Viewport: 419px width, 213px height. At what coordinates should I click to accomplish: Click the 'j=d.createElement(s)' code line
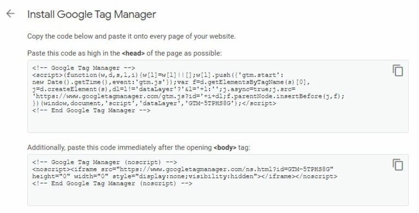164,89
